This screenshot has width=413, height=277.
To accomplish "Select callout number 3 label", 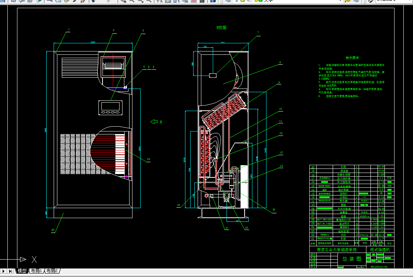I will point(143,31).
